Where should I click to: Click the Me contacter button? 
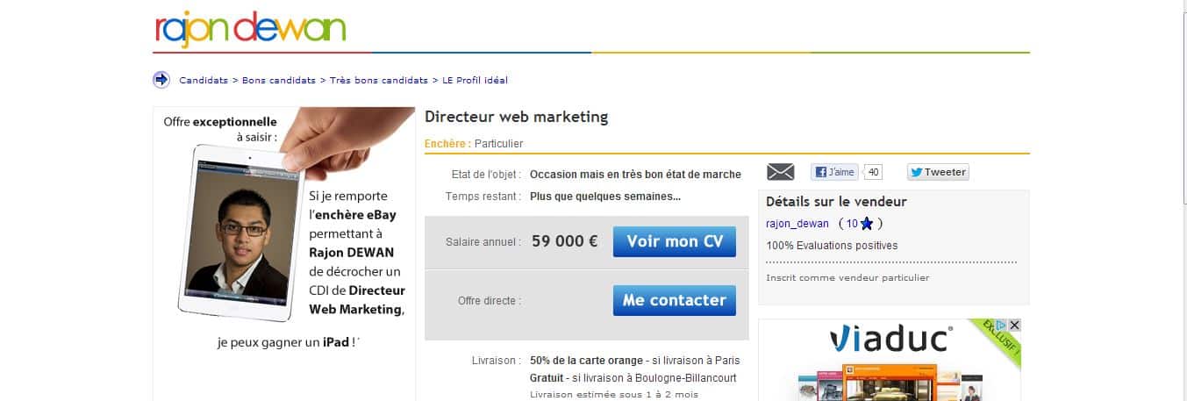(x=675, y=300)
